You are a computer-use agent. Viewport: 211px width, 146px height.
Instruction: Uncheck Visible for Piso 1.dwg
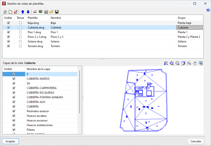9,32
